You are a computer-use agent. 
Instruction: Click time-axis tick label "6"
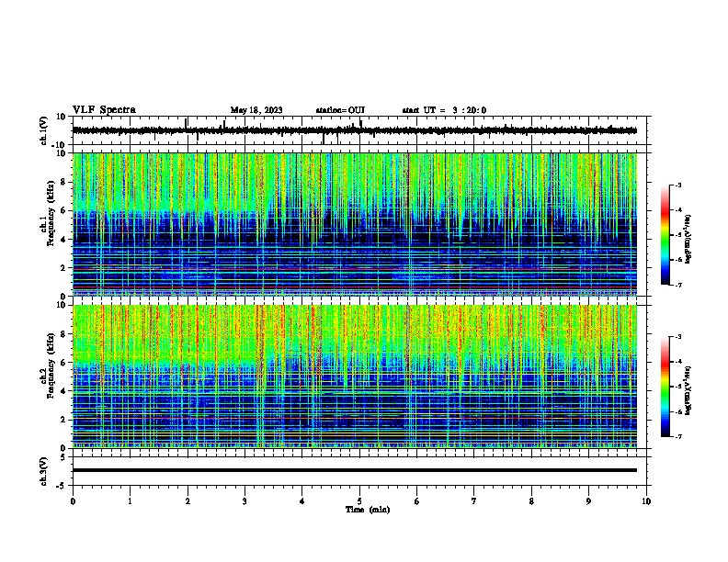417,501
